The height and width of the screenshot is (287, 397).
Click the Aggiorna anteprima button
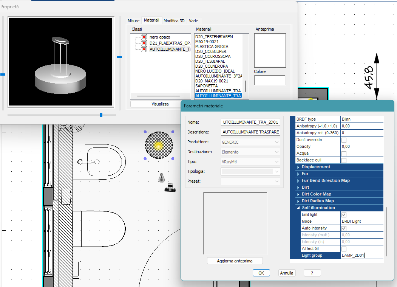[235, 261]
